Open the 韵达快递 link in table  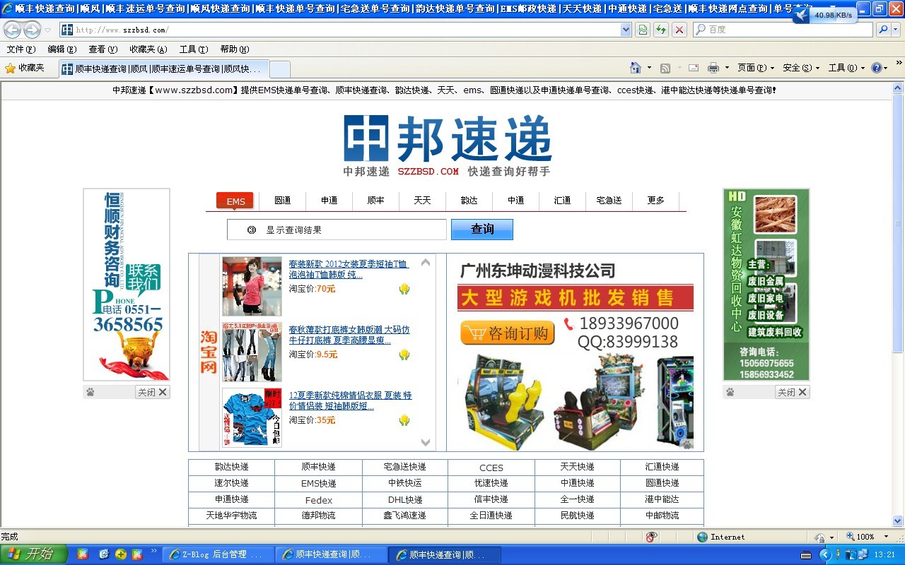click(231, 467)
